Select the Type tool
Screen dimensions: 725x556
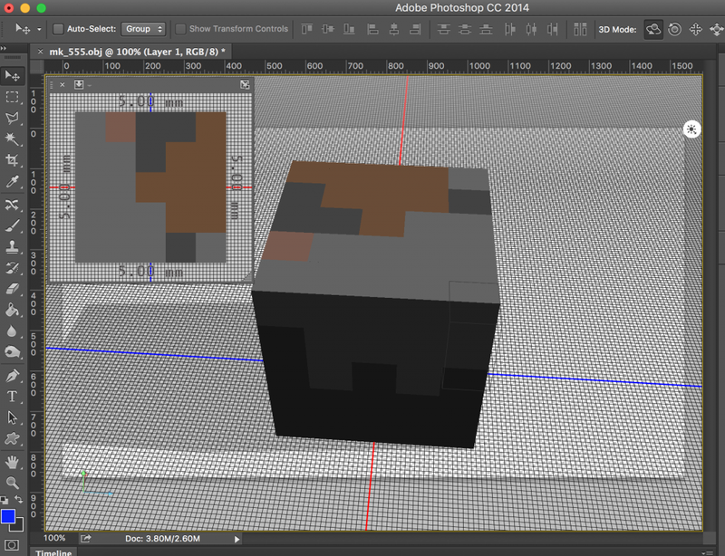click(13, 397)
